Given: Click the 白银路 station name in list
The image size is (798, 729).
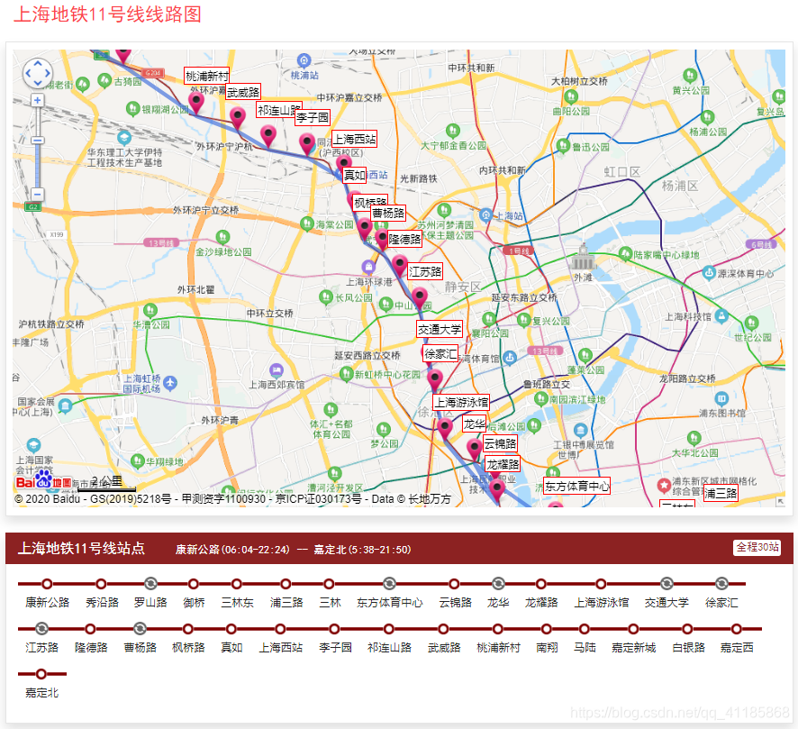Looking at the screenshot, I should click(689, 648).
